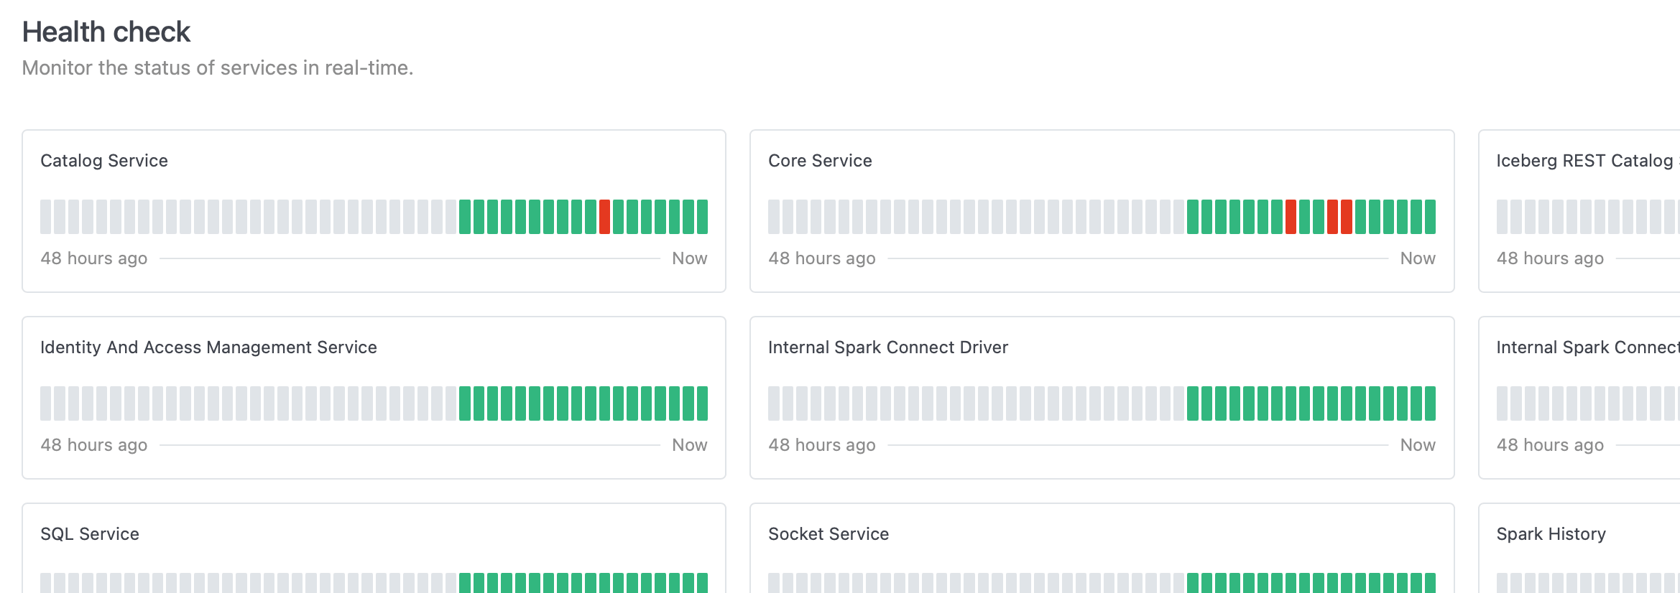The height and width of the screenshot is (593, 1680).
Task: Click '48 hours ago' under Identity And Access Management
Action: coord(94,445)
